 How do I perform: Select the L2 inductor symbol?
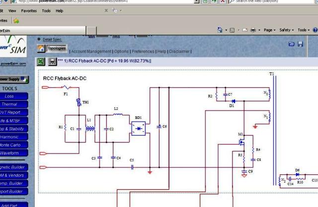tap(118, 114)
